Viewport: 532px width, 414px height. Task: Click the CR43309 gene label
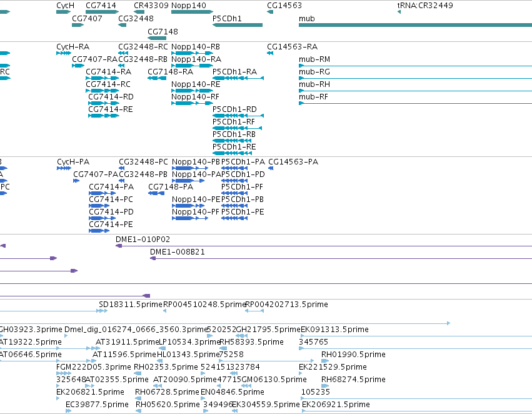[151, 6]
